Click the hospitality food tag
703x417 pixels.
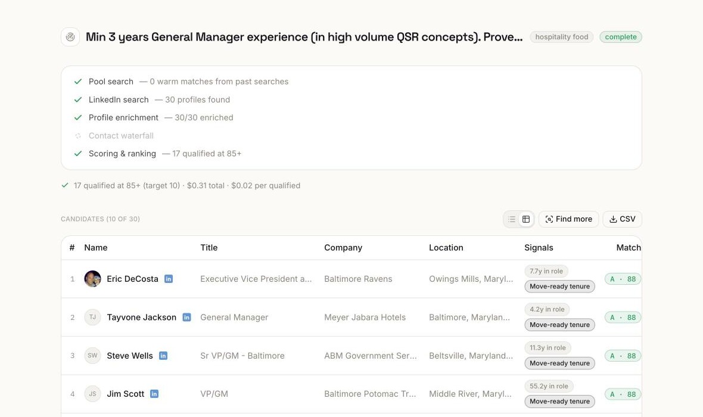tap(562, 37)
